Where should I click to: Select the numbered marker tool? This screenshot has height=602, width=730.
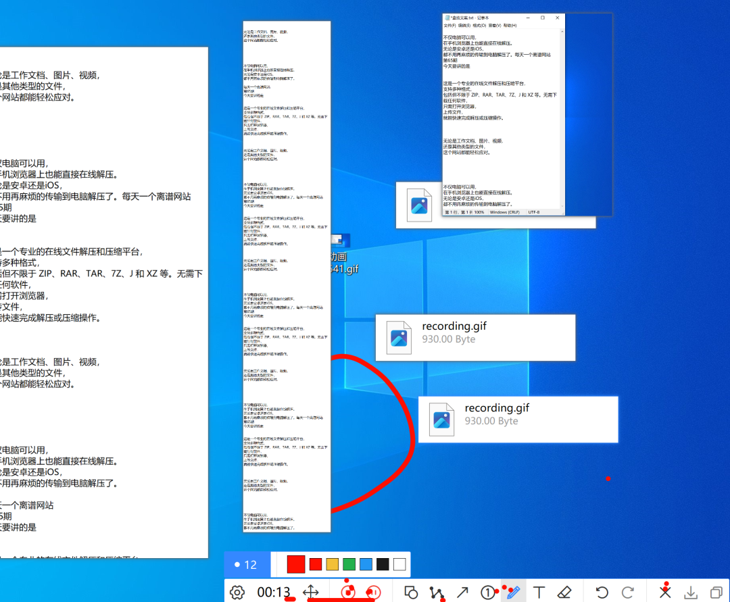coord(488,592)
